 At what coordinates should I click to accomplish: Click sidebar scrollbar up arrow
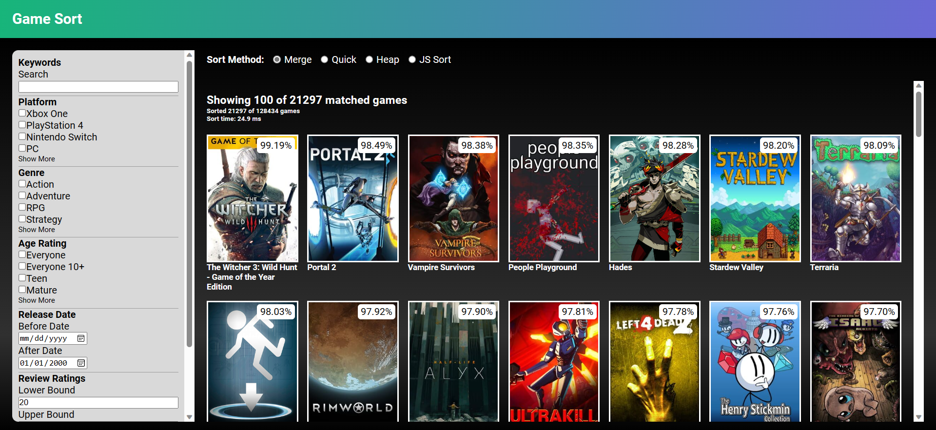[x=190, y=55]
